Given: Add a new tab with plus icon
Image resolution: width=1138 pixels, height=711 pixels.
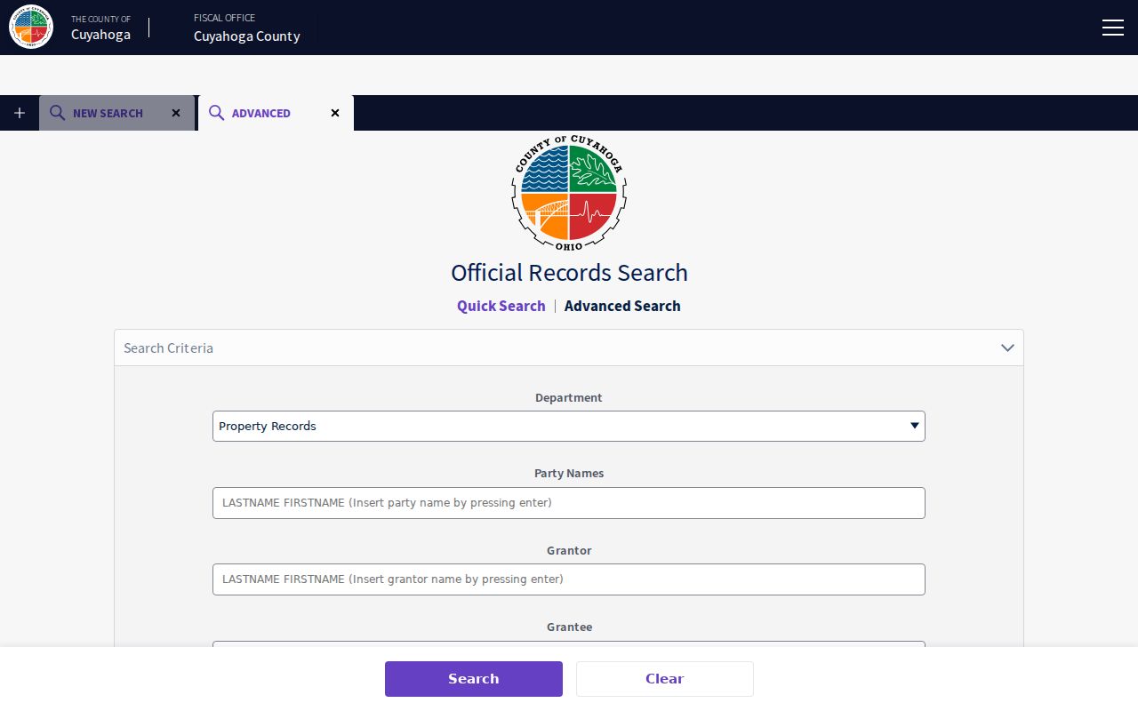Looking at the screenshot, I should (x=20, y=113).
